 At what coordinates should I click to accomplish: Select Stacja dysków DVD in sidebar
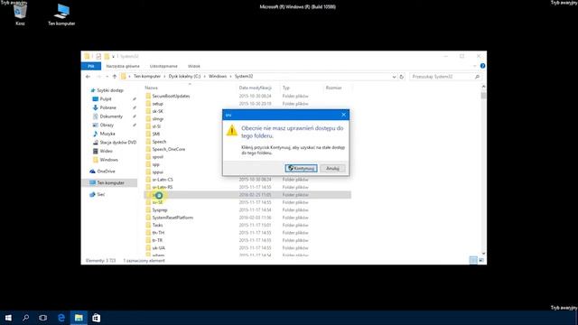pos(117,143)
